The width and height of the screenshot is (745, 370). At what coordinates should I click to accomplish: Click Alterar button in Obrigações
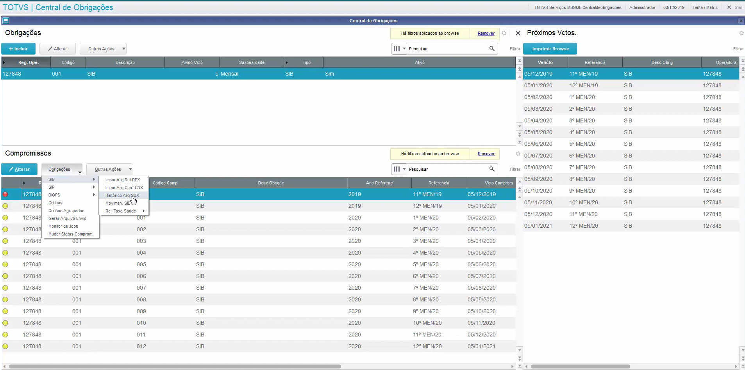click(57, 49)
